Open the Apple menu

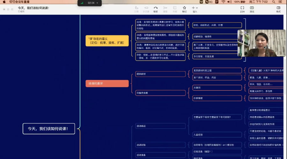point(4,2)
